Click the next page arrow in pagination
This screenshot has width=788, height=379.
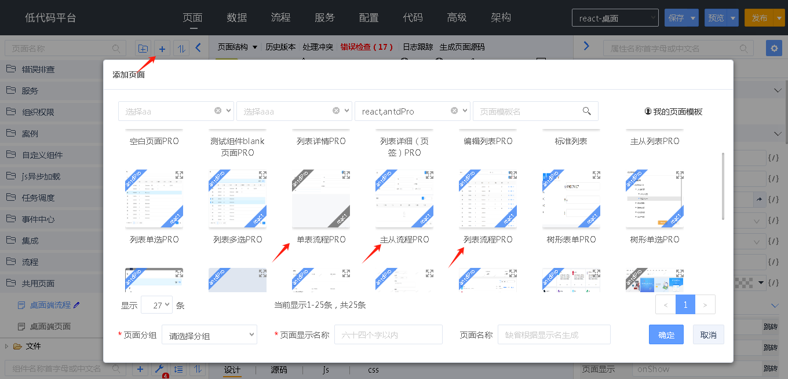(705, 304)
